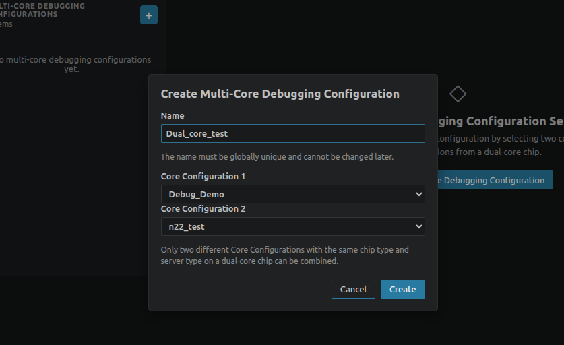Click the plus icon to add configuration
The image size is (564, 345).
coord(148,15)
